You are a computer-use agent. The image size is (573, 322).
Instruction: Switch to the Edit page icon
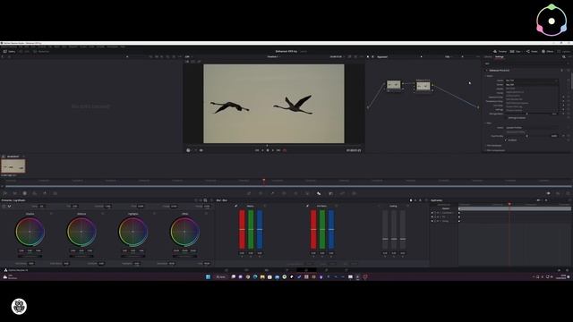(267, 270)
